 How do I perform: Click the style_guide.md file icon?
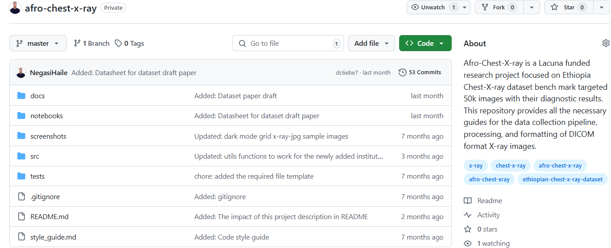coord(21,237)
